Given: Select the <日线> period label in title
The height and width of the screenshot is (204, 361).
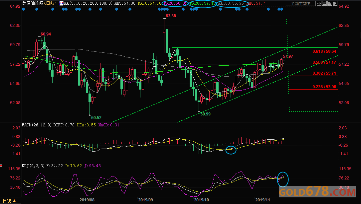Looking at the screenshot, I should [50, 3].
